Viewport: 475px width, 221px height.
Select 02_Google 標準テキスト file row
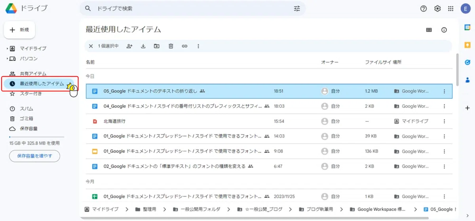(x=269, y=166)
